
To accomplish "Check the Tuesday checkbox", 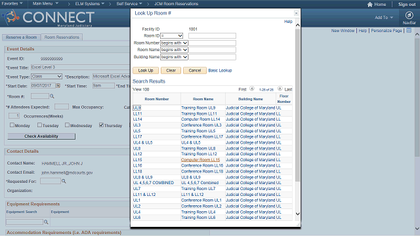I will point(39,125).
